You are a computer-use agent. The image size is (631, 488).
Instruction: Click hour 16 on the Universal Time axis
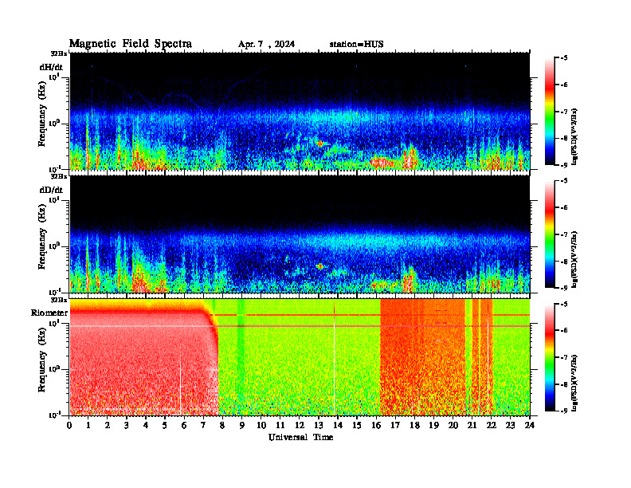pos(376,426)
